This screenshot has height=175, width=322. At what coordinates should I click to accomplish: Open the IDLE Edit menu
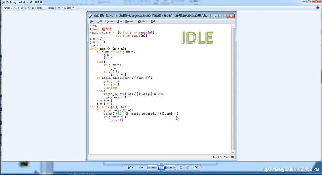tap(99, 21)
